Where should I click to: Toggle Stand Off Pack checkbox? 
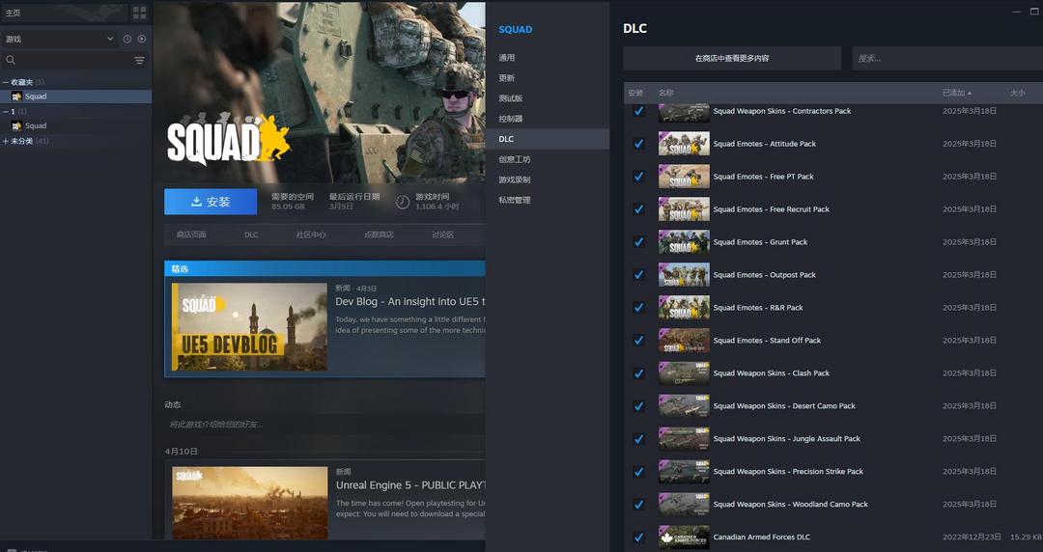(638, 341)
